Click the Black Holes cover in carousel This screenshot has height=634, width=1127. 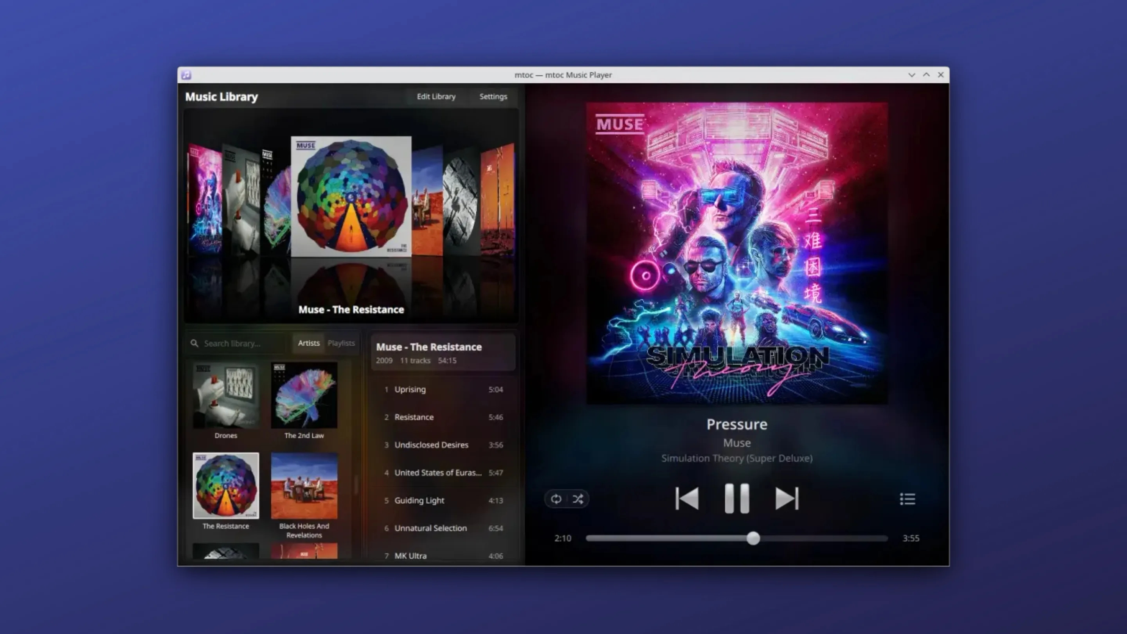tap(427, 201)
